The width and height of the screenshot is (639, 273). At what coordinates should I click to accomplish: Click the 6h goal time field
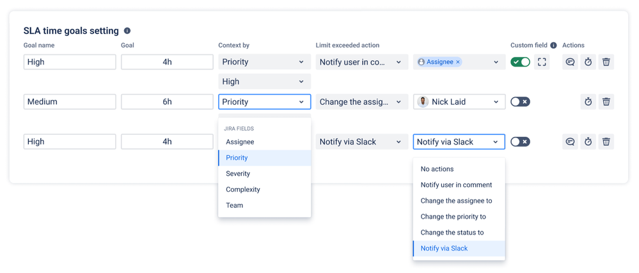point(167,102)
